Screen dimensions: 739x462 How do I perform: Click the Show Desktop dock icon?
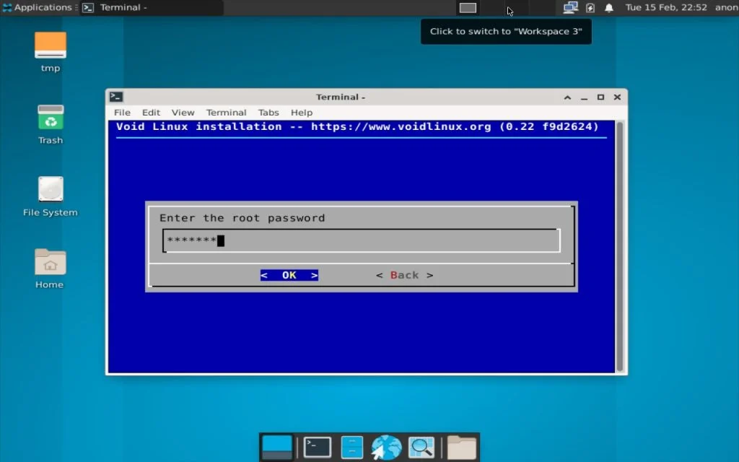pyautogui.click(x=278, y=446)
